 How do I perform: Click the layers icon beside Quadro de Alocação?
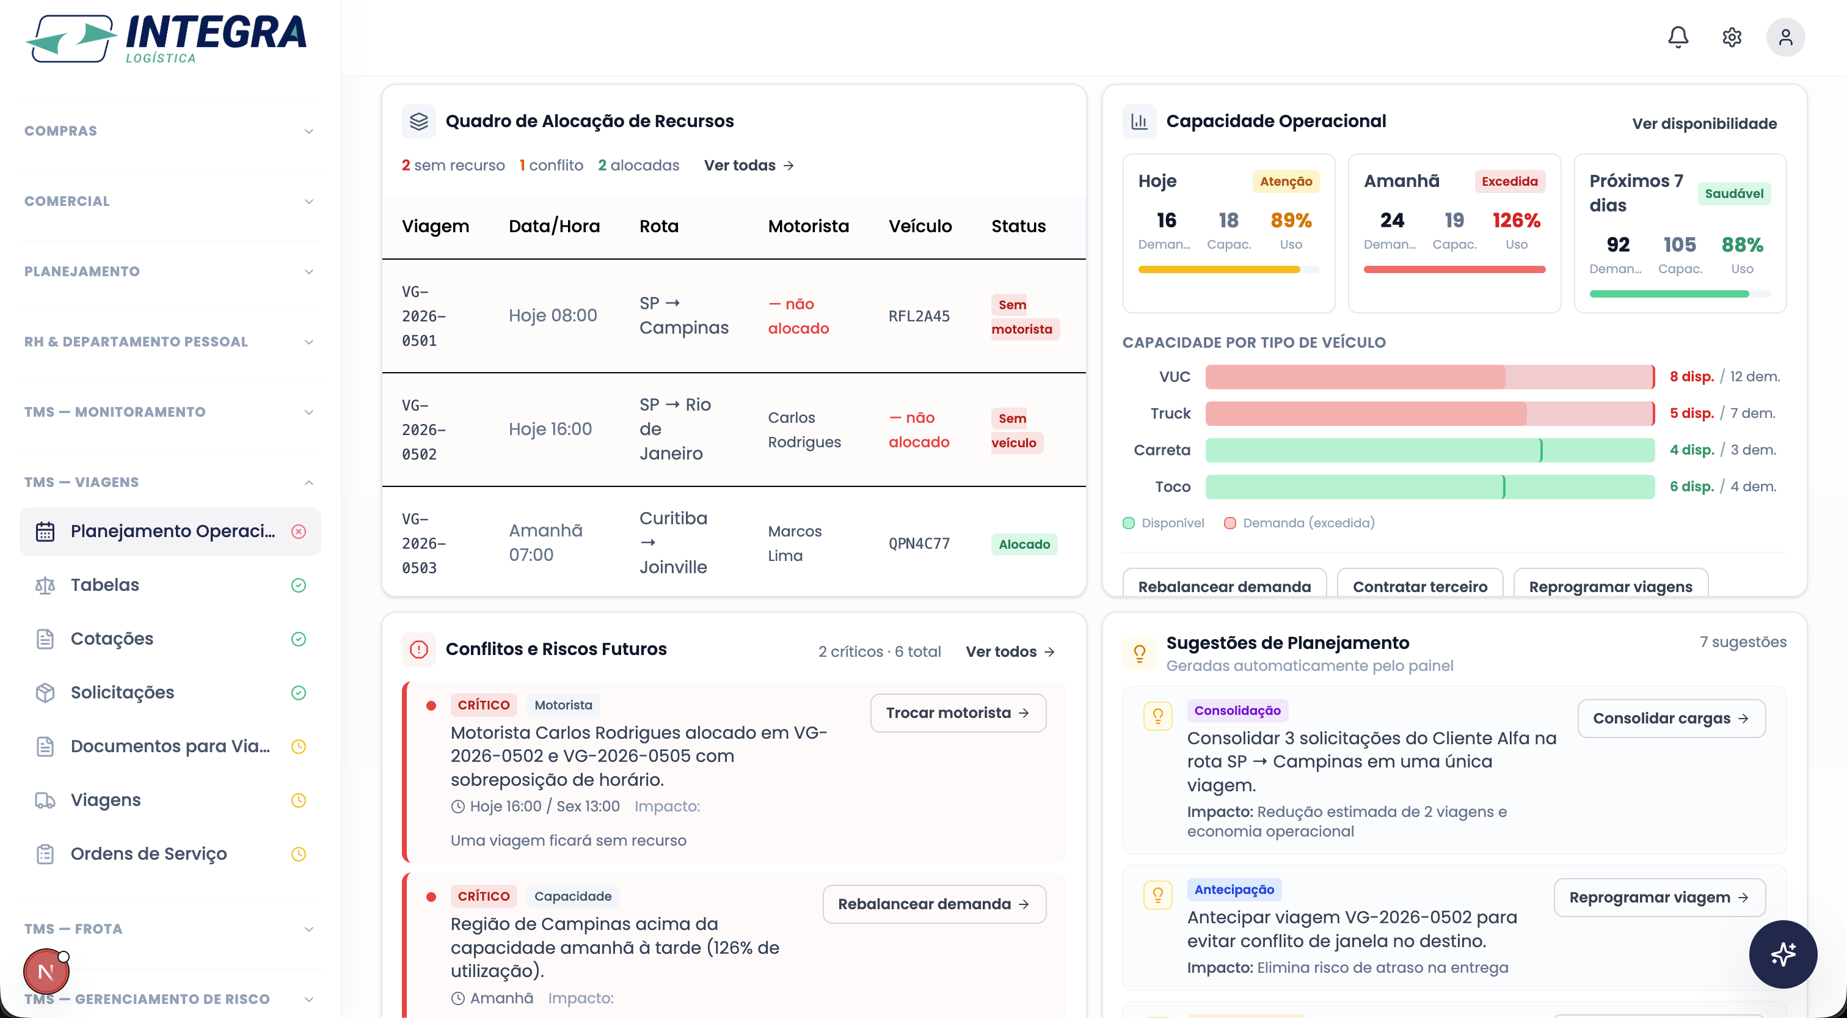(x=419, y=121)
